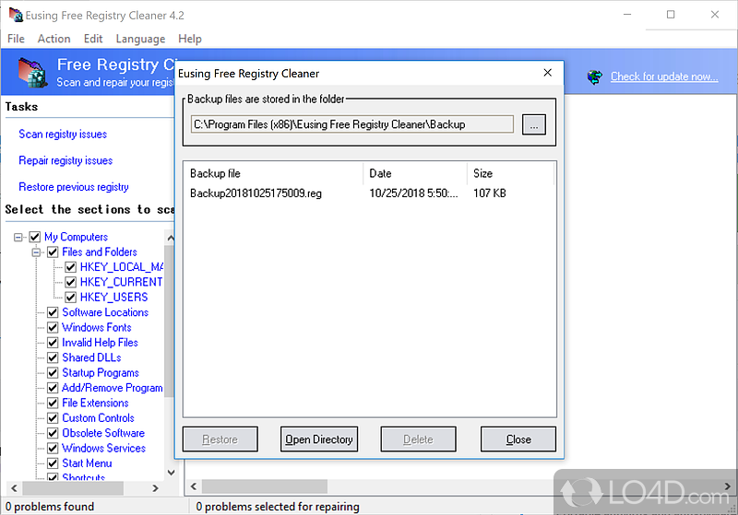Click the tree scroll up arrow

(x=171, y=238)
